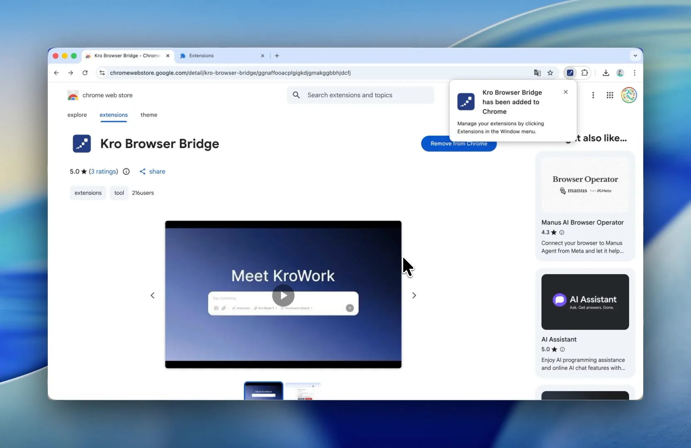
Task: Play the Meet KroWork video
Action: click(x=283, y=295)
